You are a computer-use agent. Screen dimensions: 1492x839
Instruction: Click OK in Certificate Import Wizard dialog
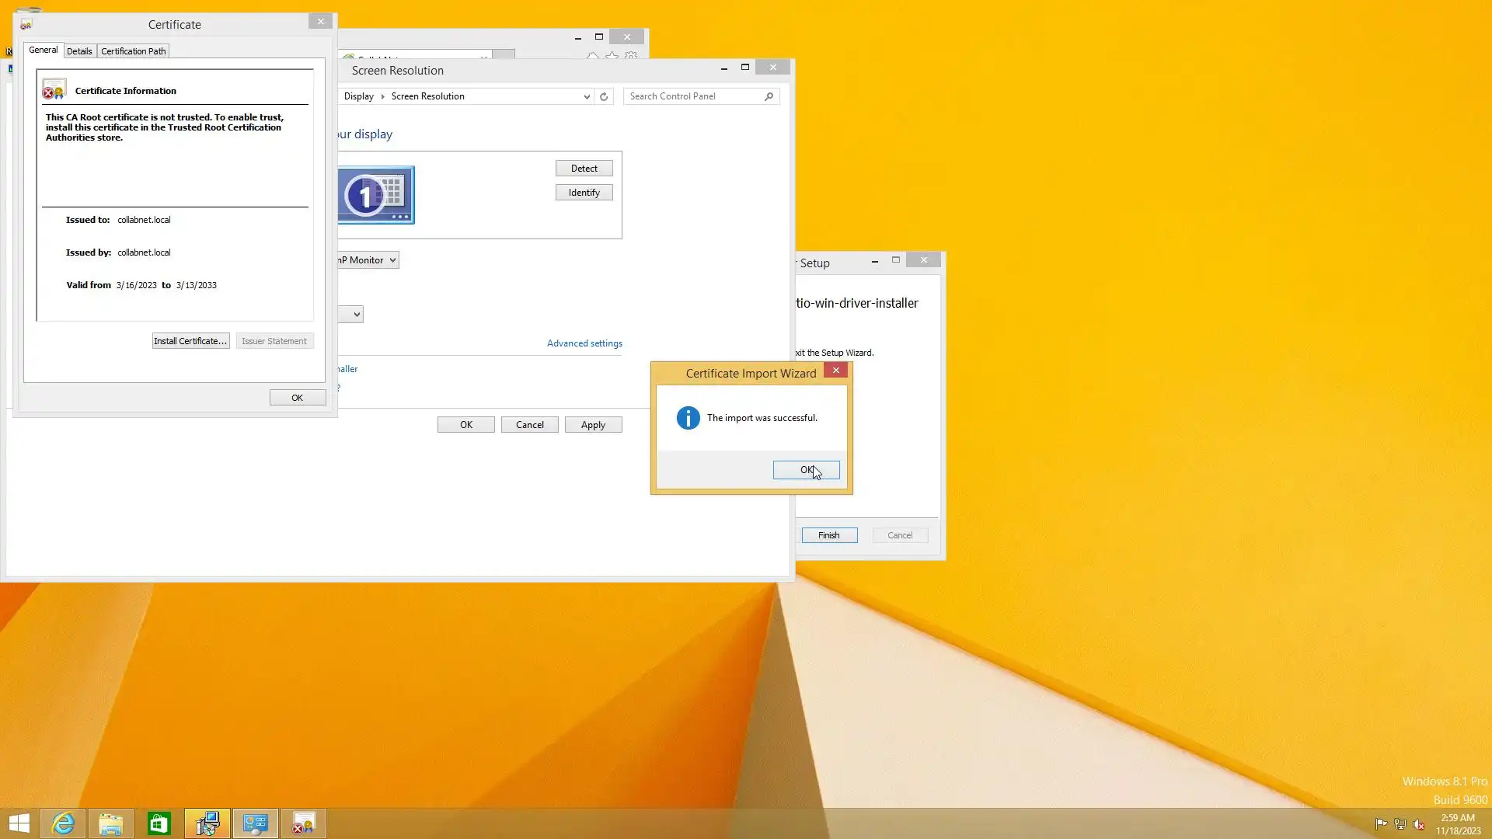tap(806, 470)
